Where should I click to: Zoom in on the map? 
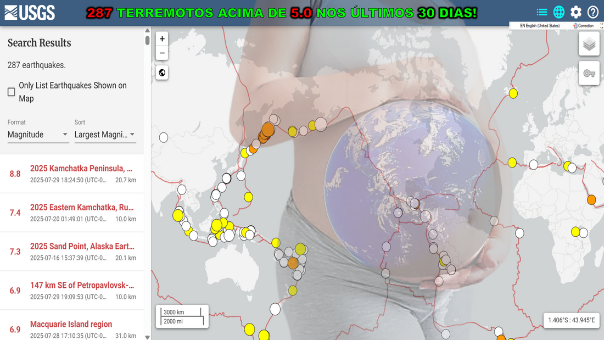[162, 39]
